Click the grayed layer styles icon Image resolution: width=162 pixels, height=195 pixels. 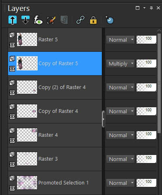pyautogui.click(x=64, y=20)
